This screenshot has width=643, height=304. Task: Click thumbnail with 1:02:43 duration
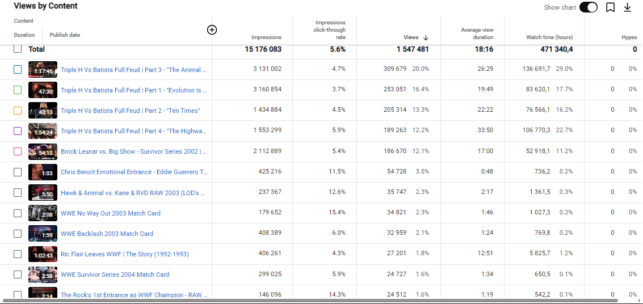(43, 254)
